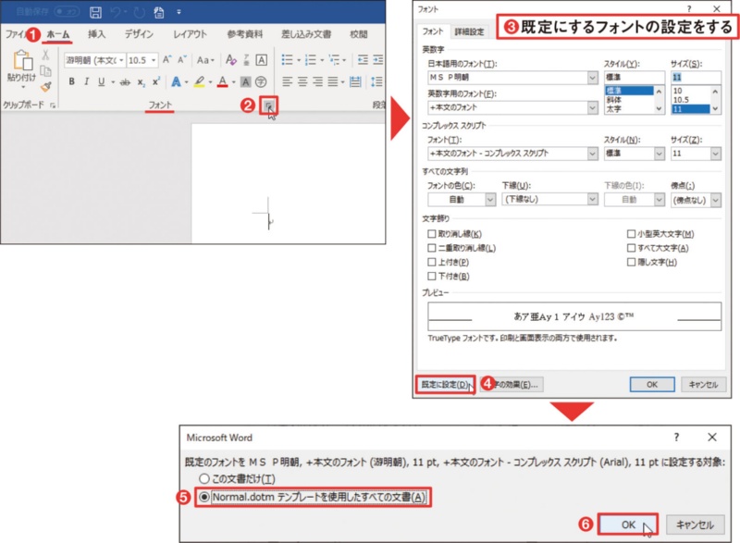This screenshot has height=543, width=740.
Task: Click the Save icon in title bar
Action: [x=96, y=12]
